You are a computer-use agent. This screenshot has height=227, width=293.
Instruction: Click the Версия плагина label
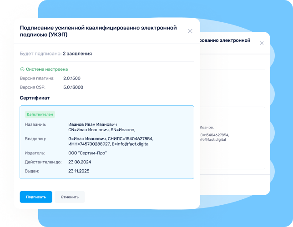37,79
